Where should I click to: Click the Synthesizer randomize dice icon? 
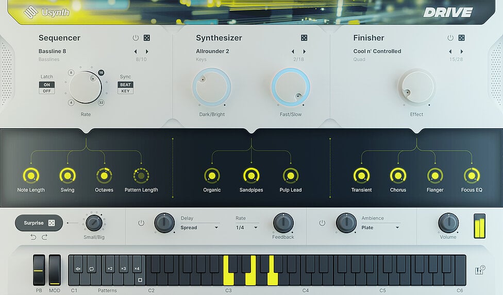[x=304, y=38]
